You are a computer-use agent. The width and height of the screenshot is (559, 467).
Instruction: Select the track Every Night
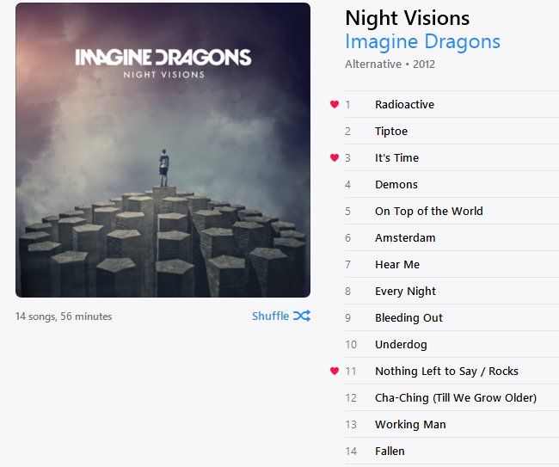point(451,292)
